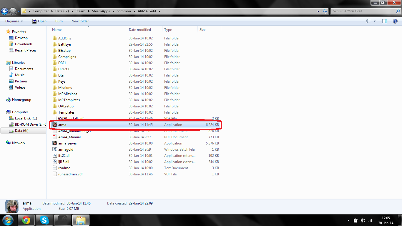Refresh the ARMA Gold folder view
The width and height of the screenshot is (402, 226).
(325, 11)
